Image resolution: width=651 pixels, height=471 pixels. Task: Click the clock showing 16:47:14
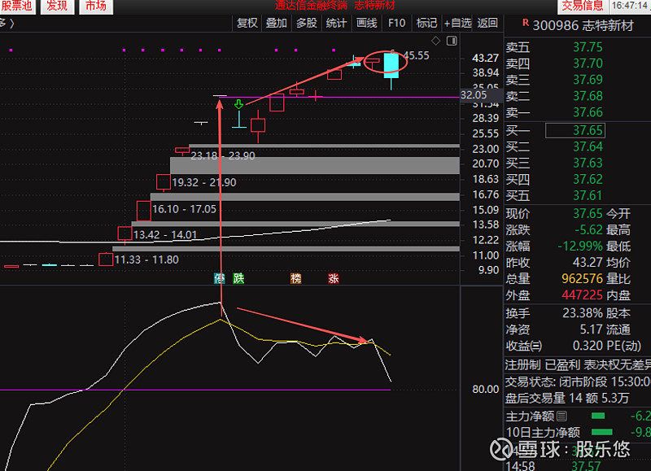click(x=629, y=6)
